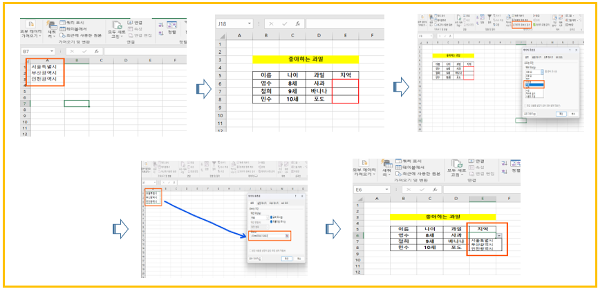Image resolution: width=598 pixels, height=289 pixels.
Task: Choose 서울특별시 from the E6 dropdown list
Action: 482,241
